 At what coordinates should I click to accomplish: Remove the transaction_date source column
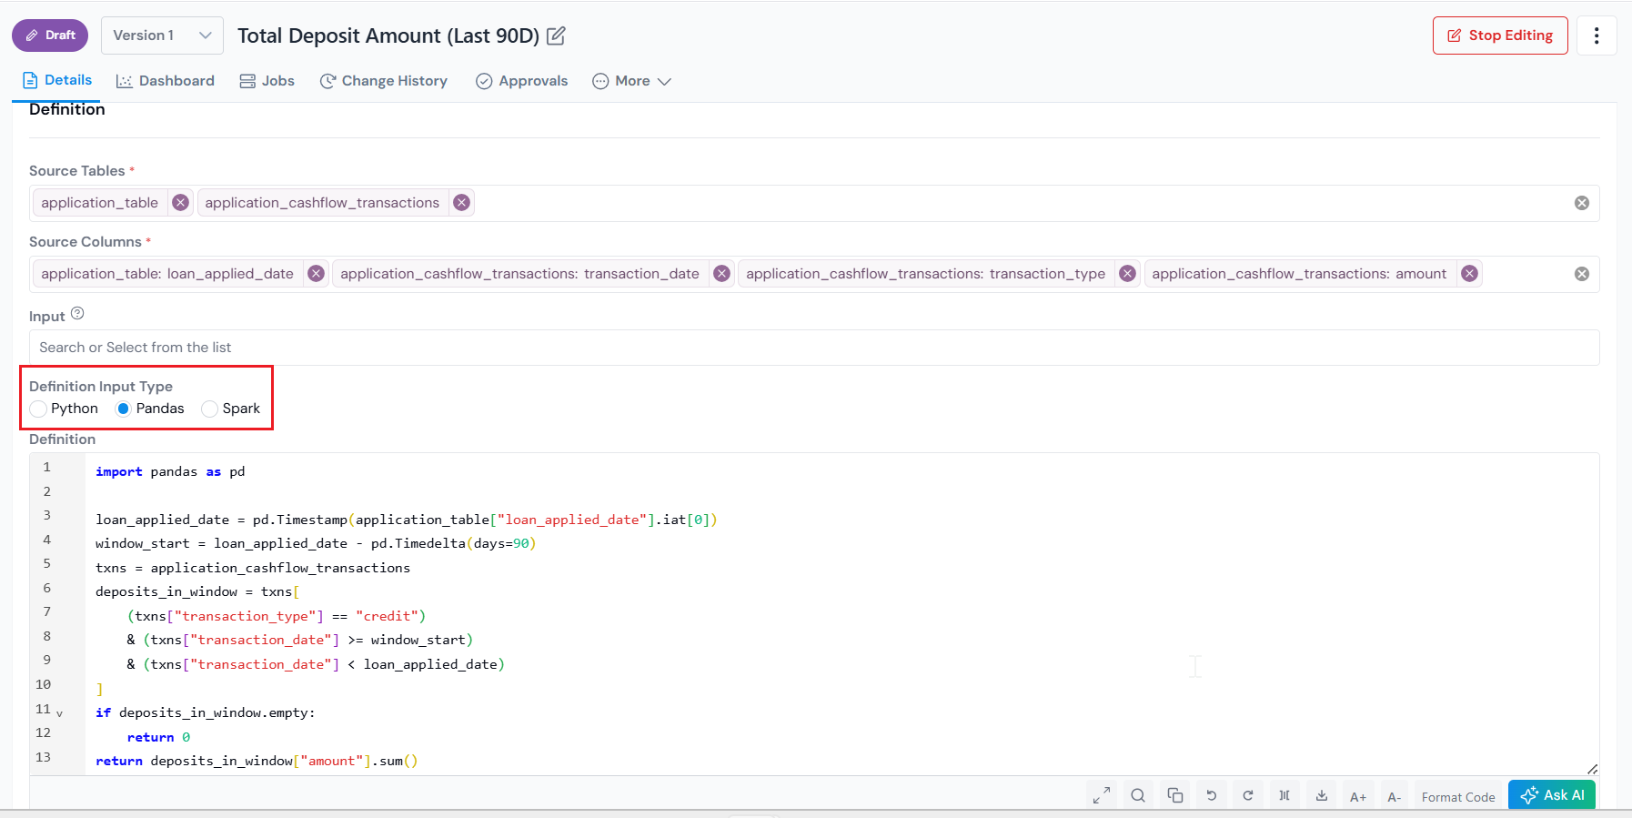(721, 273)
